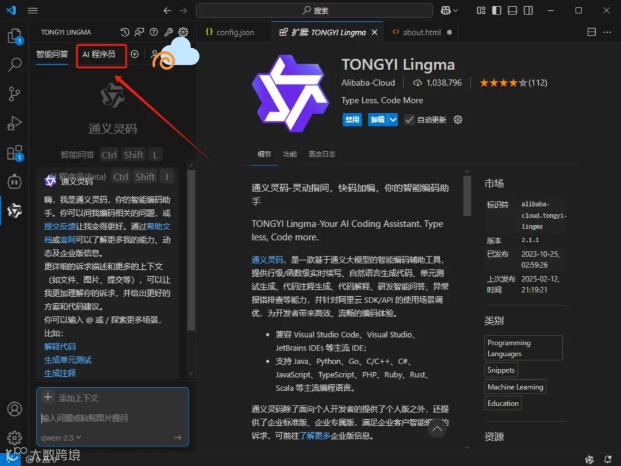
Task: Select the 智能问答 tab
Action: coord(52,54)
